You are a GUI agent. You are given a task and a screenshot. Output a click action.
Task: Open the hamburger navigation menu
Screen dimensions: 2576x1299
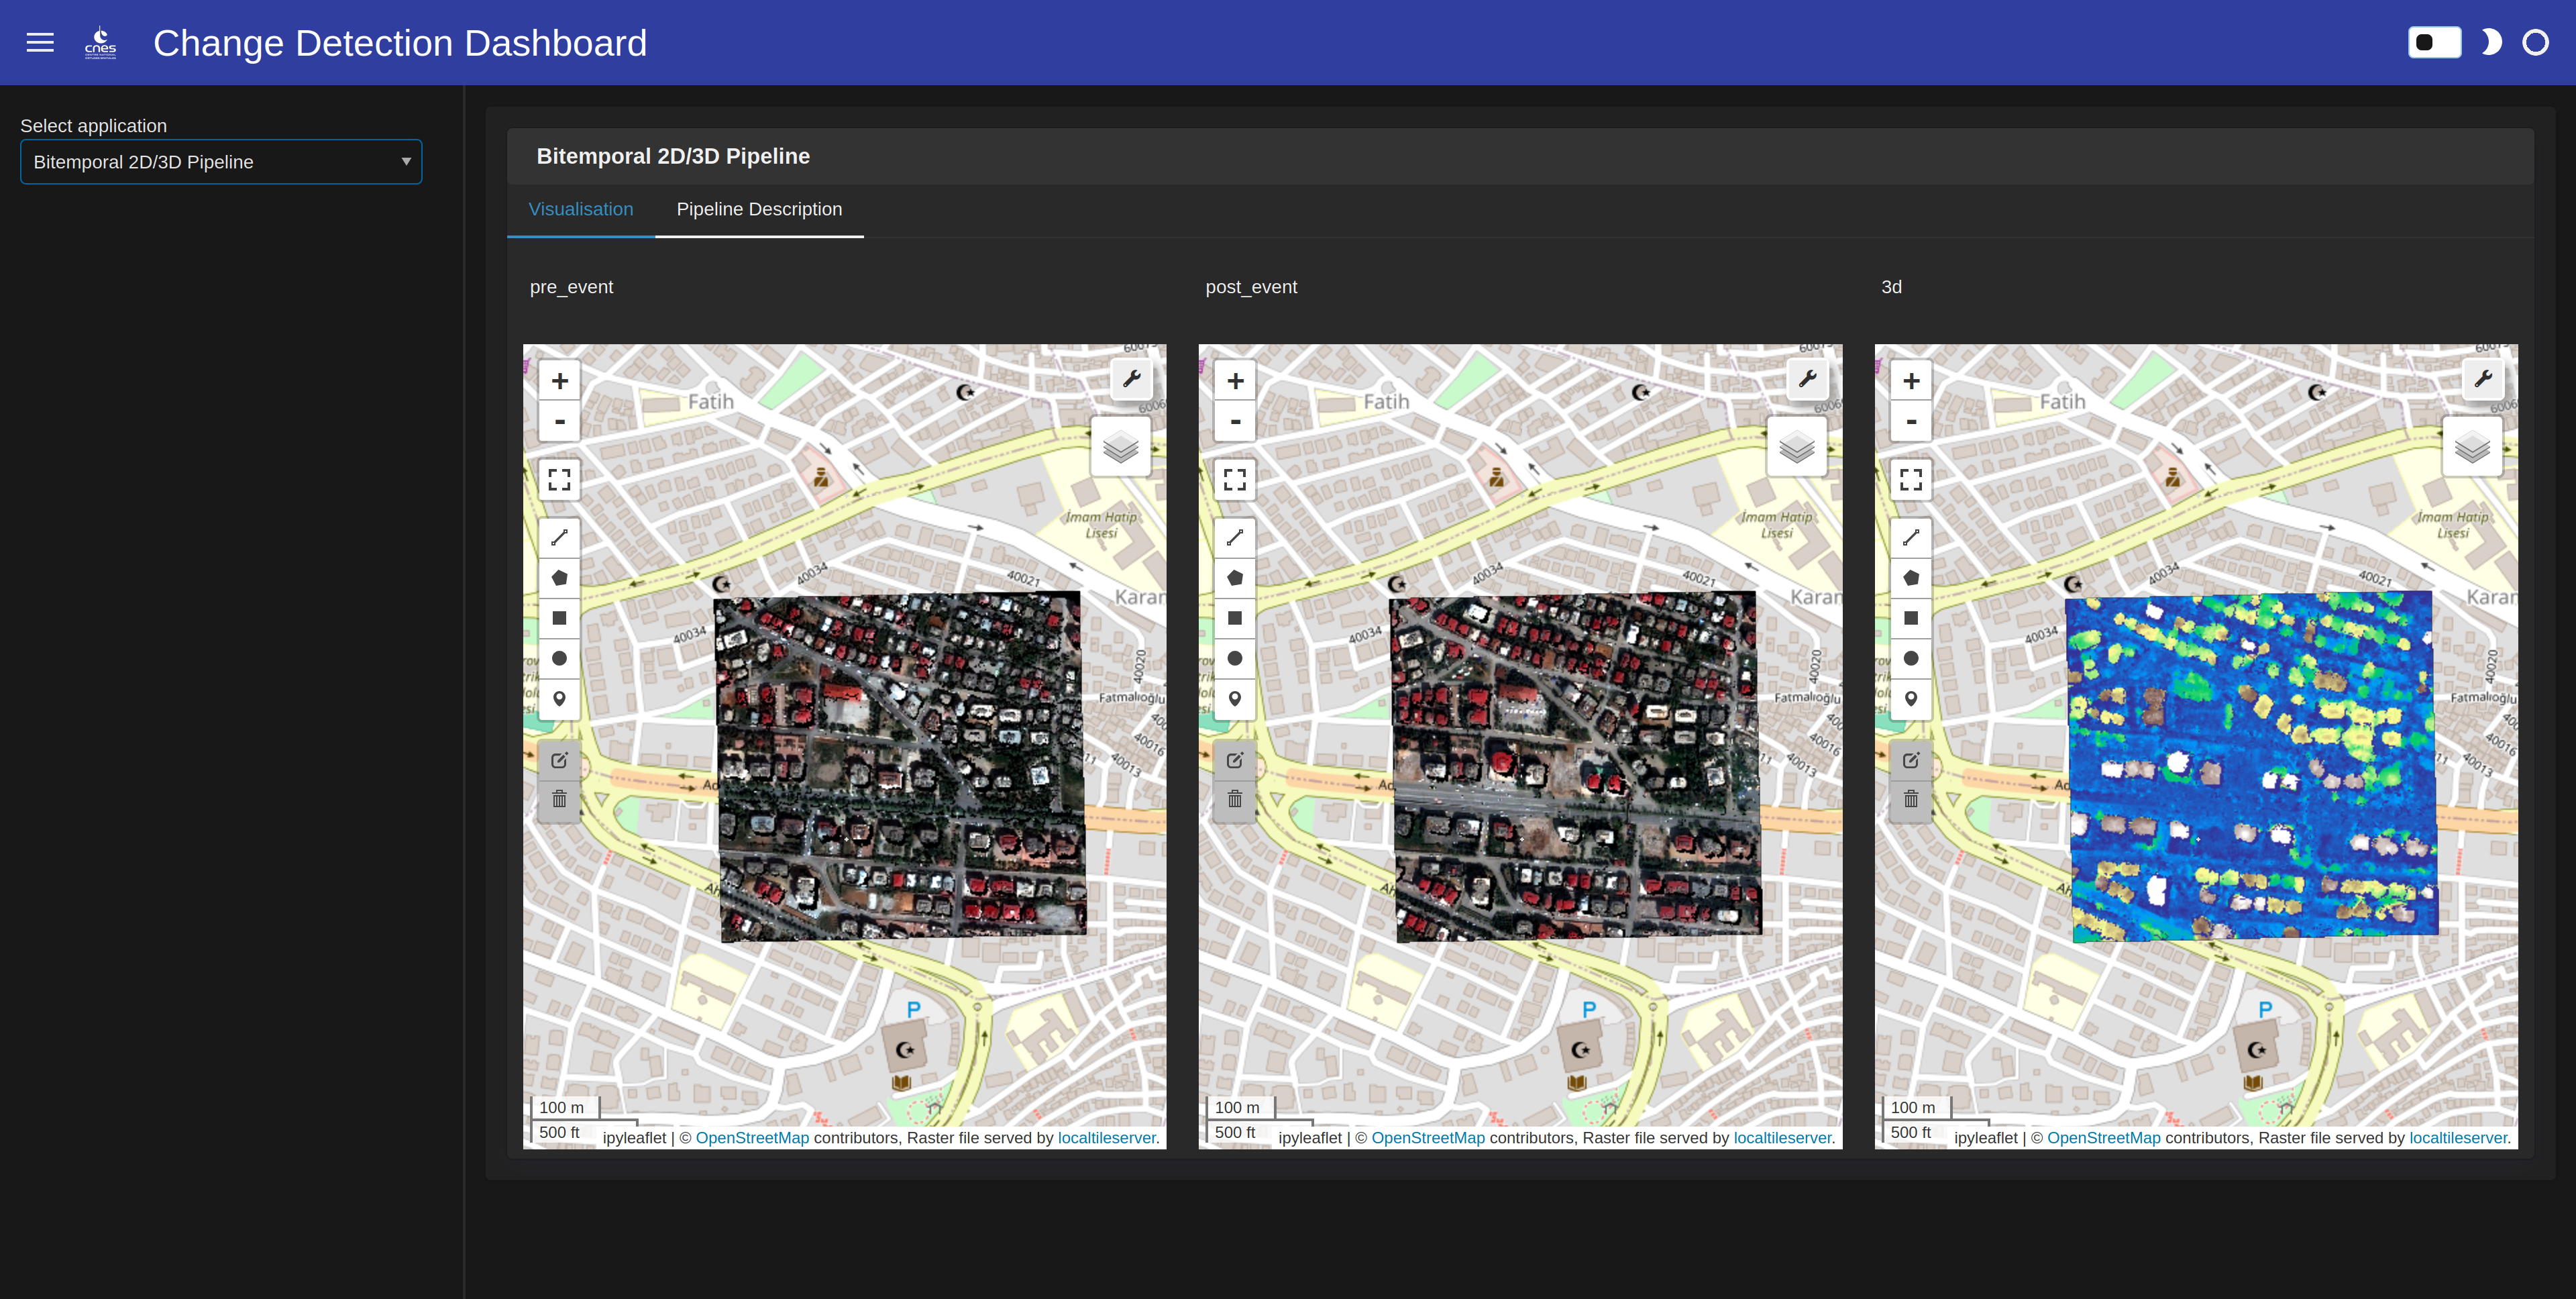click(x=40, y=43)
